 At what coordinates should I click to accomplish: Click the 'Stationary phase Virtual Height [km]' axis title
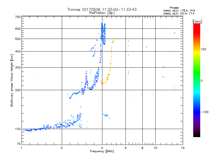(12, 80)
